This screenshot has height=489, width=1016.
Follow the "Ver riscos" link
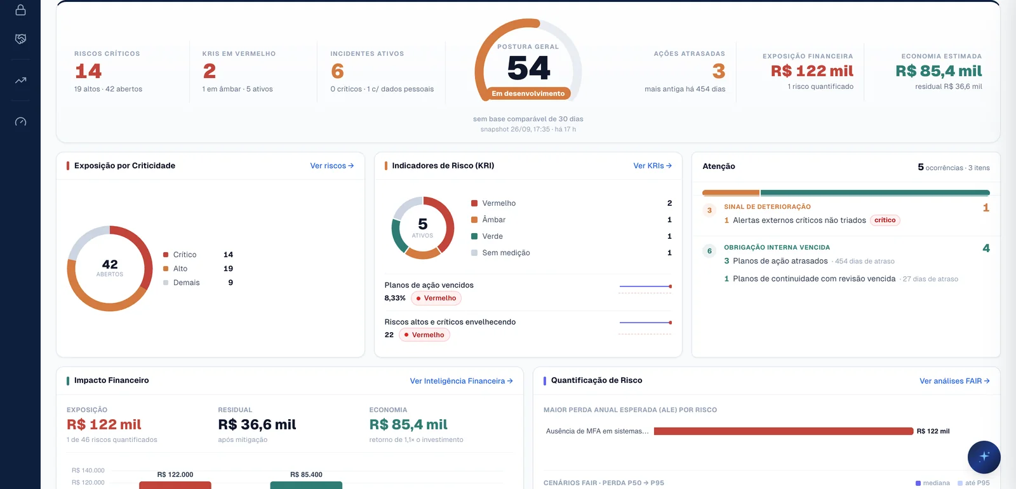(331, 166)
